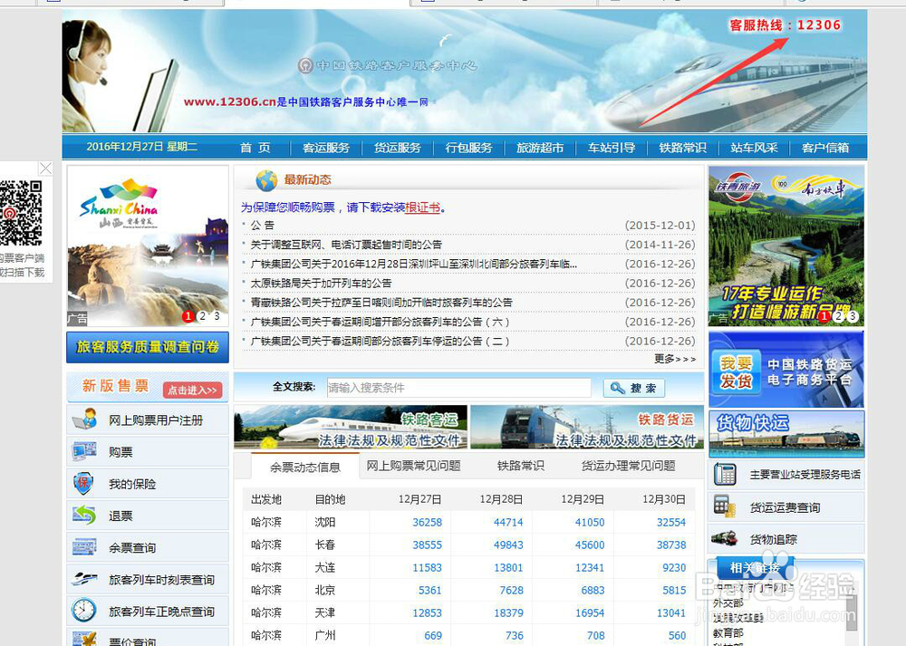Screen dimensions: 906x646
Task: Click 736 for 哈尔滨 to 广州
Action: tap(515, 635)
